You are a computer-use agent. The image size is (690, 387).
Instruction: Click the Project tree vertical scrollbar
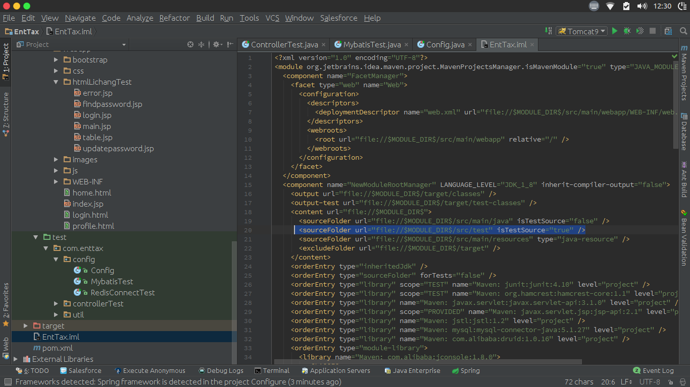(x=234, y=302)
